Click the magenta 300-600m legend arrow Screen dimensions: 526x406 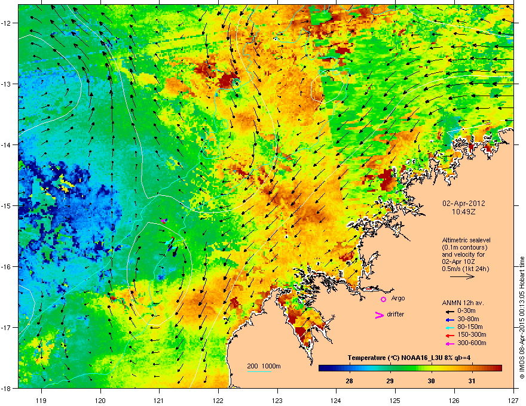tap(449, 344)
